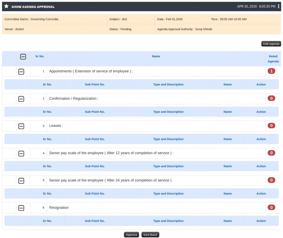Click Action header under Resignation
This screenshot has height=238, width=283.
pos(261,221)
